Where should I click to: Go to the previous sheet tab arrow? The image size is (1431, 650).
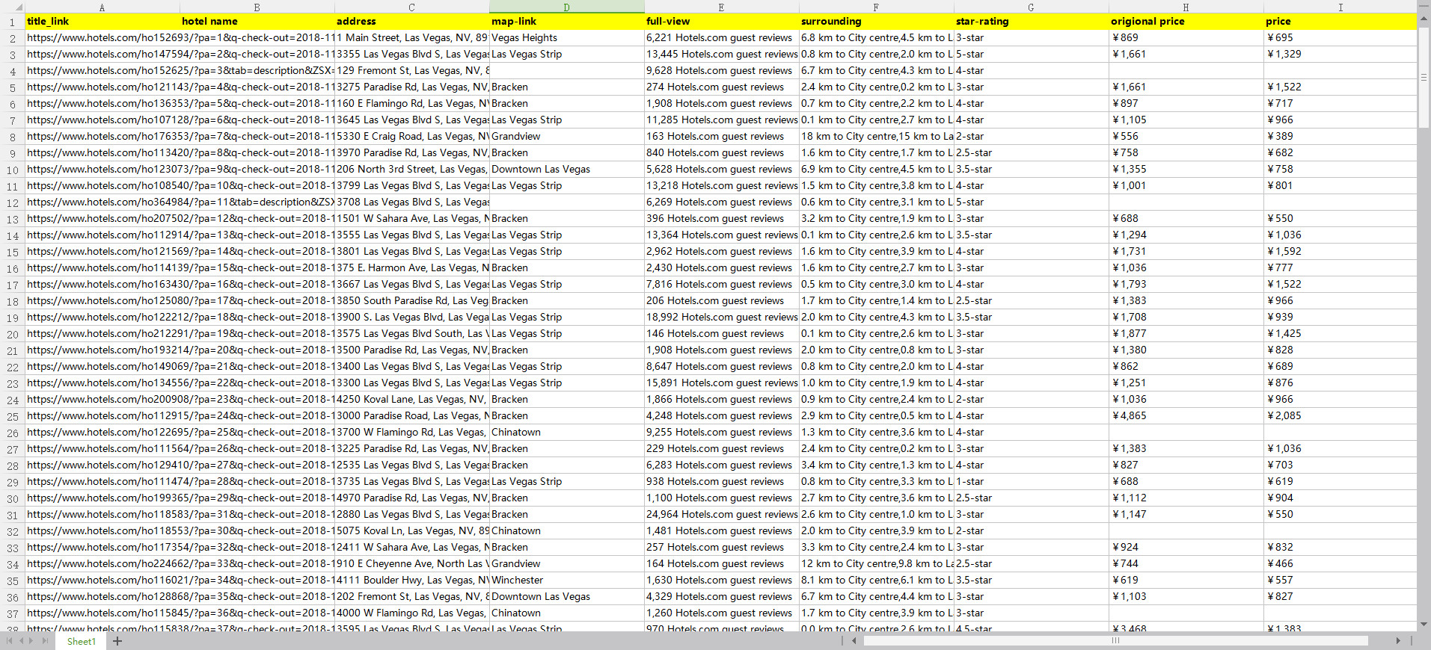(x=22, y=641)
